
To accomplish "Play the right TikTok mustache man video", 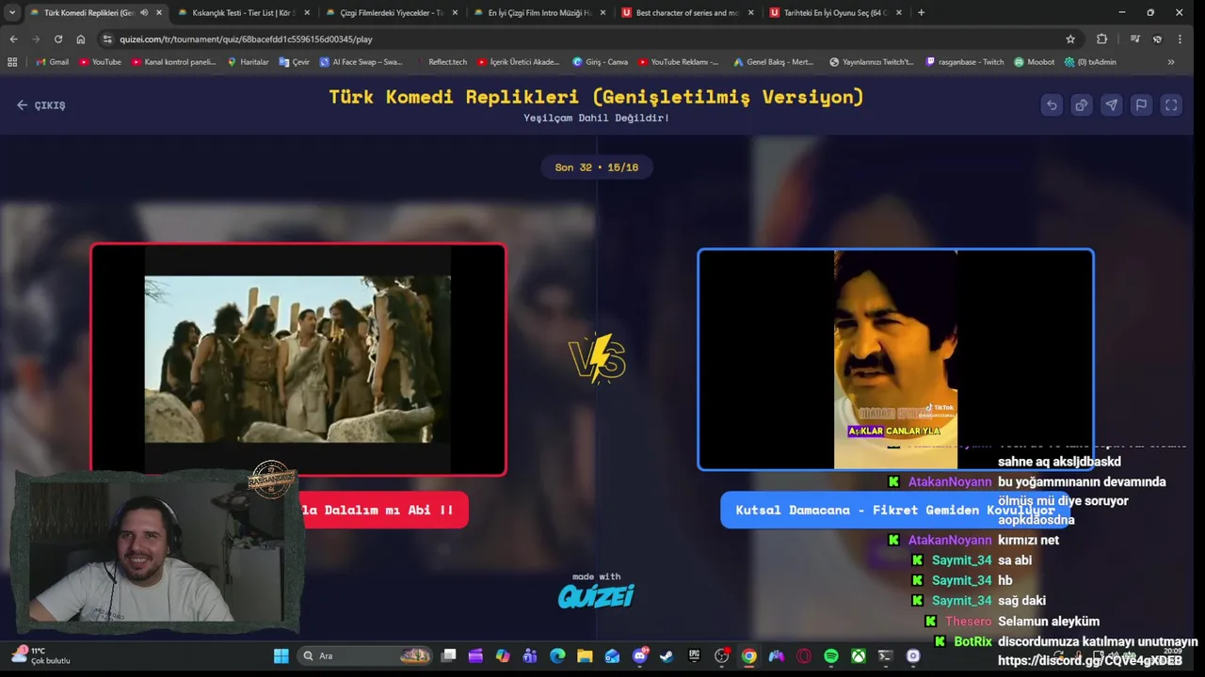I will coord(895,359).
